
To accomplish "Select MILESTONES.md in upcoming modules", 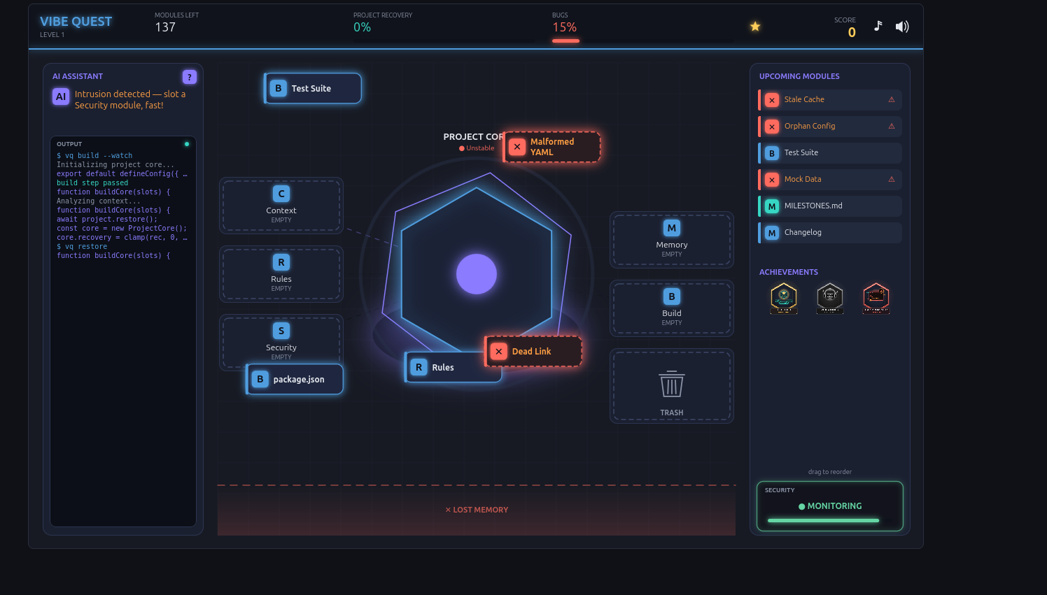I will [x=830, y=206].
